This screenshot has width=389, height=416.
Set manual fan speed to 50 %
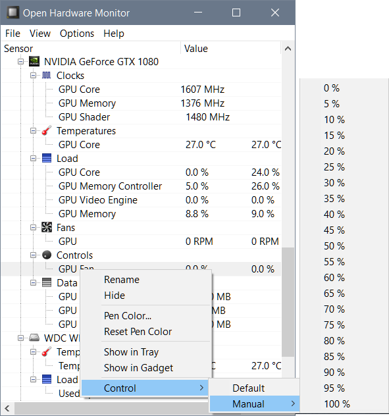[x=344, y=246]
